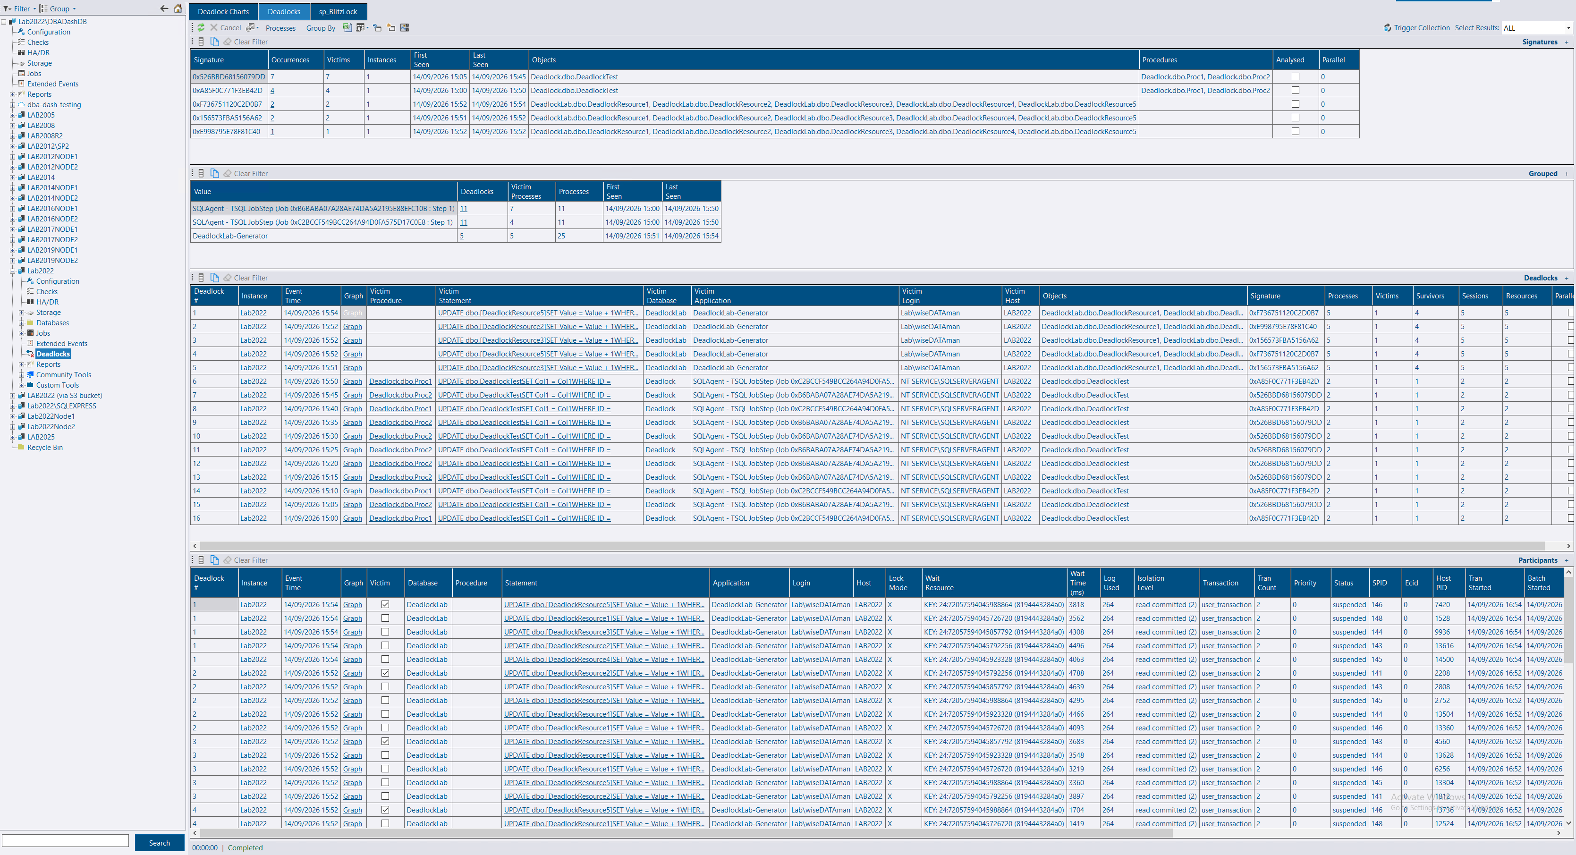Viewport: 1576px width, 855px height.
Task: Toggle Victim checkbox in first participant row
Action: pyautogui.click(x=385, y=604)
